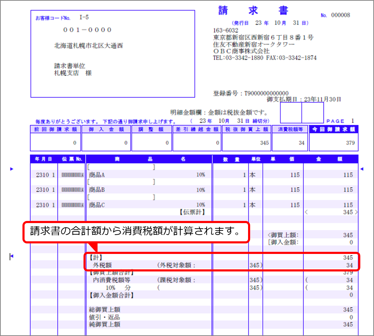Select value 345 under 税抜御買上額 header
Viewport: 374px width, 336px height.
[264, 143]
